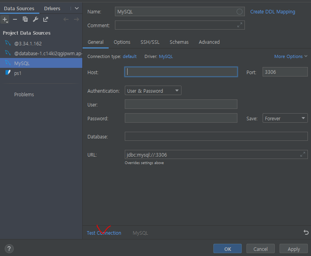The width and height of the screenshot is (311, 256).
Task: Click the MySQL driver link
Action: click(166, 56)
